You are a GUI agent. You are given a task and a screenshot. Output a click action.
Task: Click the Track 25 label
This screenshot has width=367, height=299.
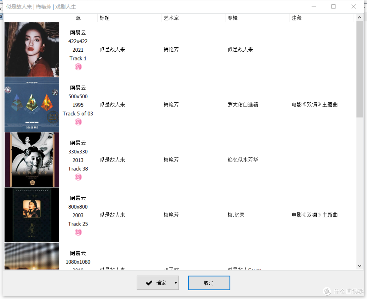pos(78,223)
